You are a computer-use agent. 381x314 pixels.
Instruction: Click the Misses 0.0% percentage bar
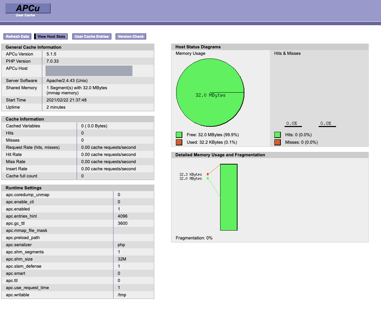[327, 125]
